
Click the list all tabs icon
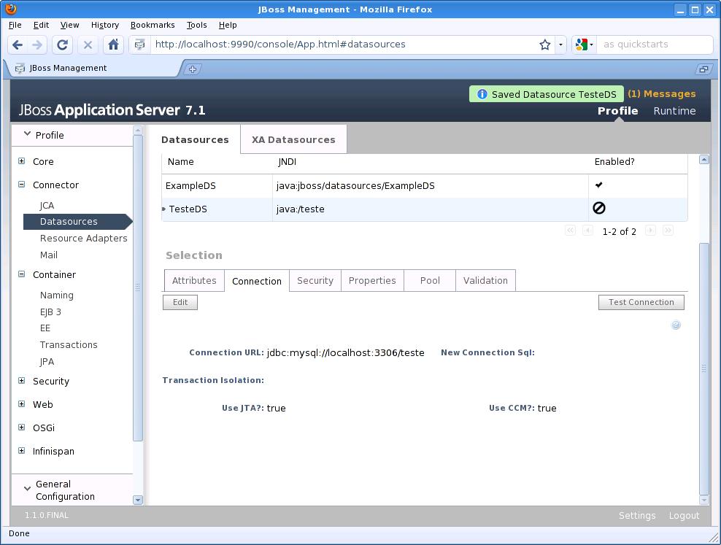703,69
